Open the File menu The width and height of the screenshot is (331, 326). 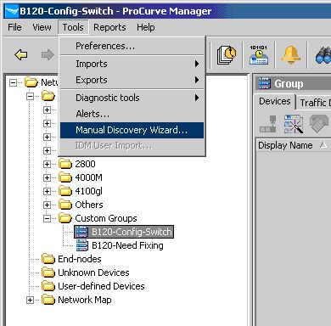point(14,27)
